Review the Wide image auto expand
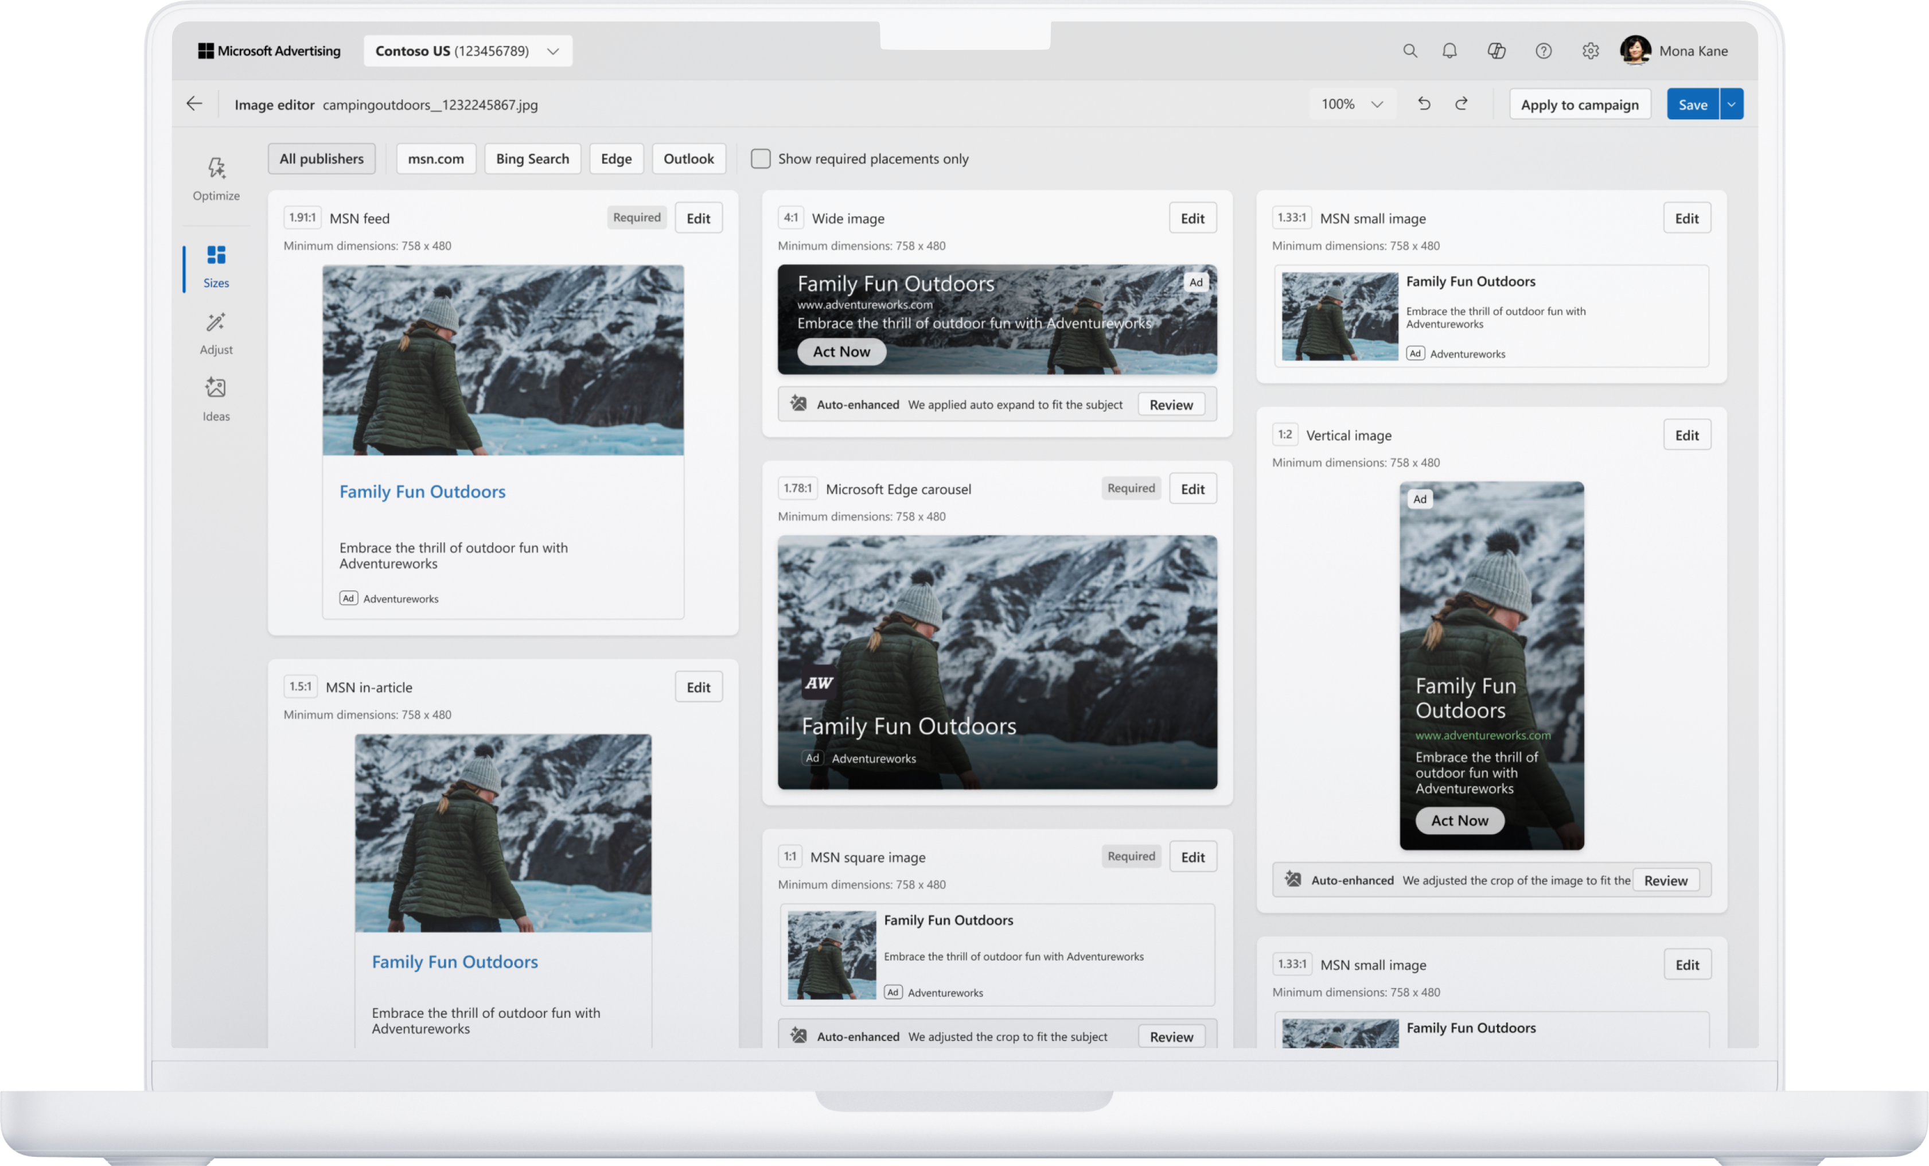 pos(1171,404)
